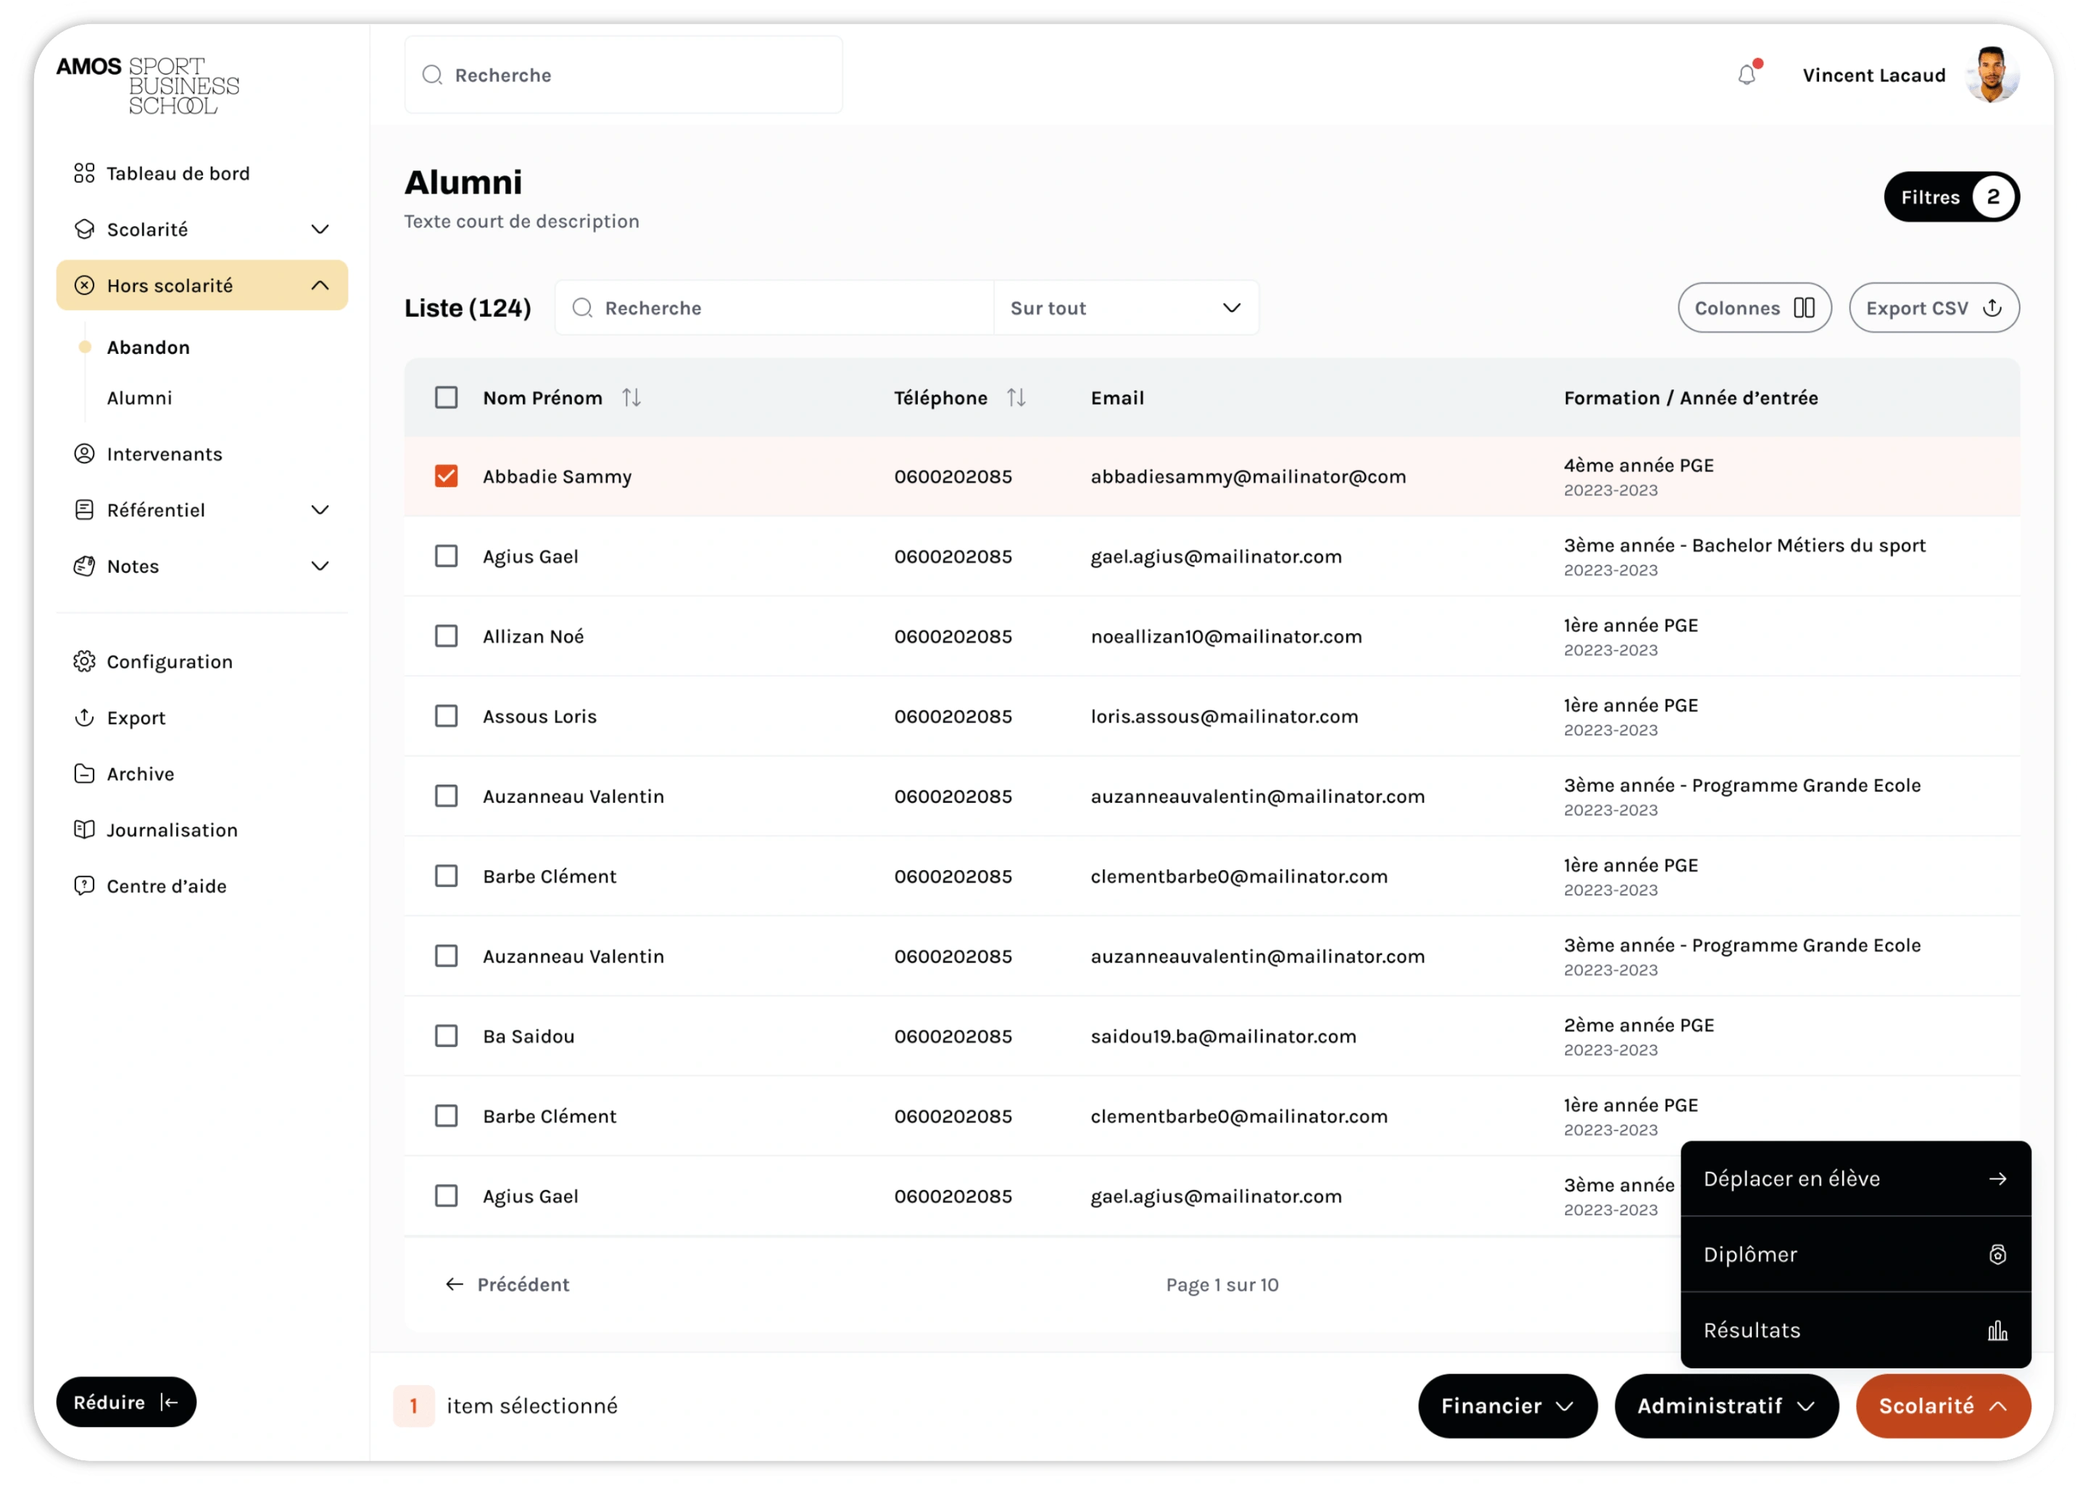This screenshot has height=1485, width=2088.
Task: Click the Export CSV button
Action: (x=1934, y=308)
